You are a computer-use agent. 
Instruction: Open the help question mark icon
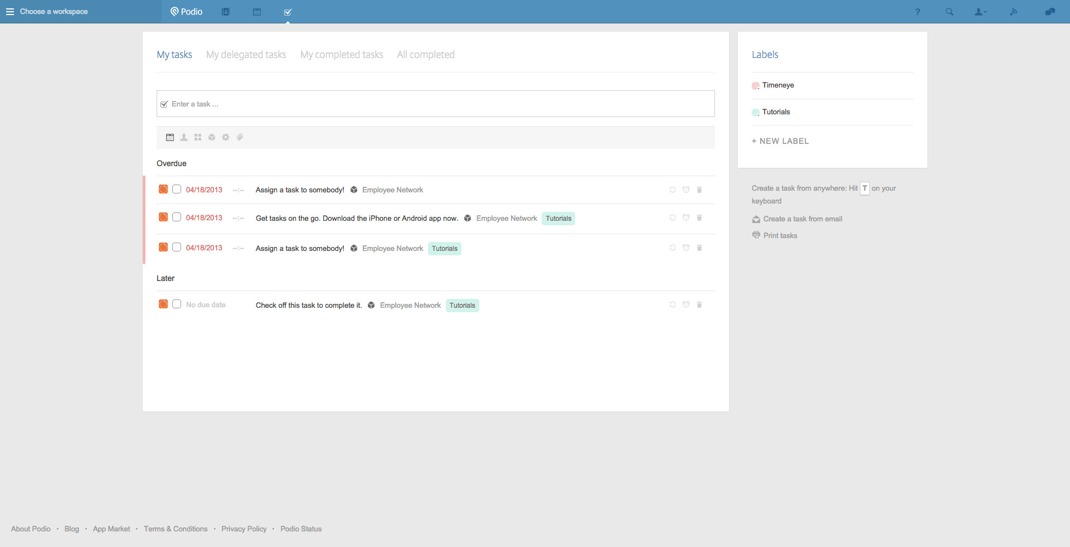click(917, 12)
